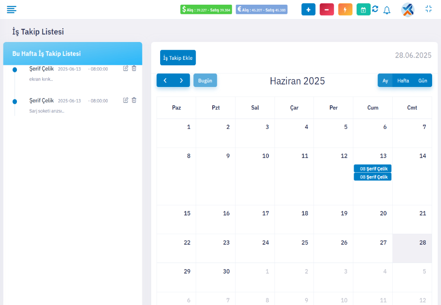The image size is (441, 305).
Task: Open the notifications bell
Action: coord(387,10)
